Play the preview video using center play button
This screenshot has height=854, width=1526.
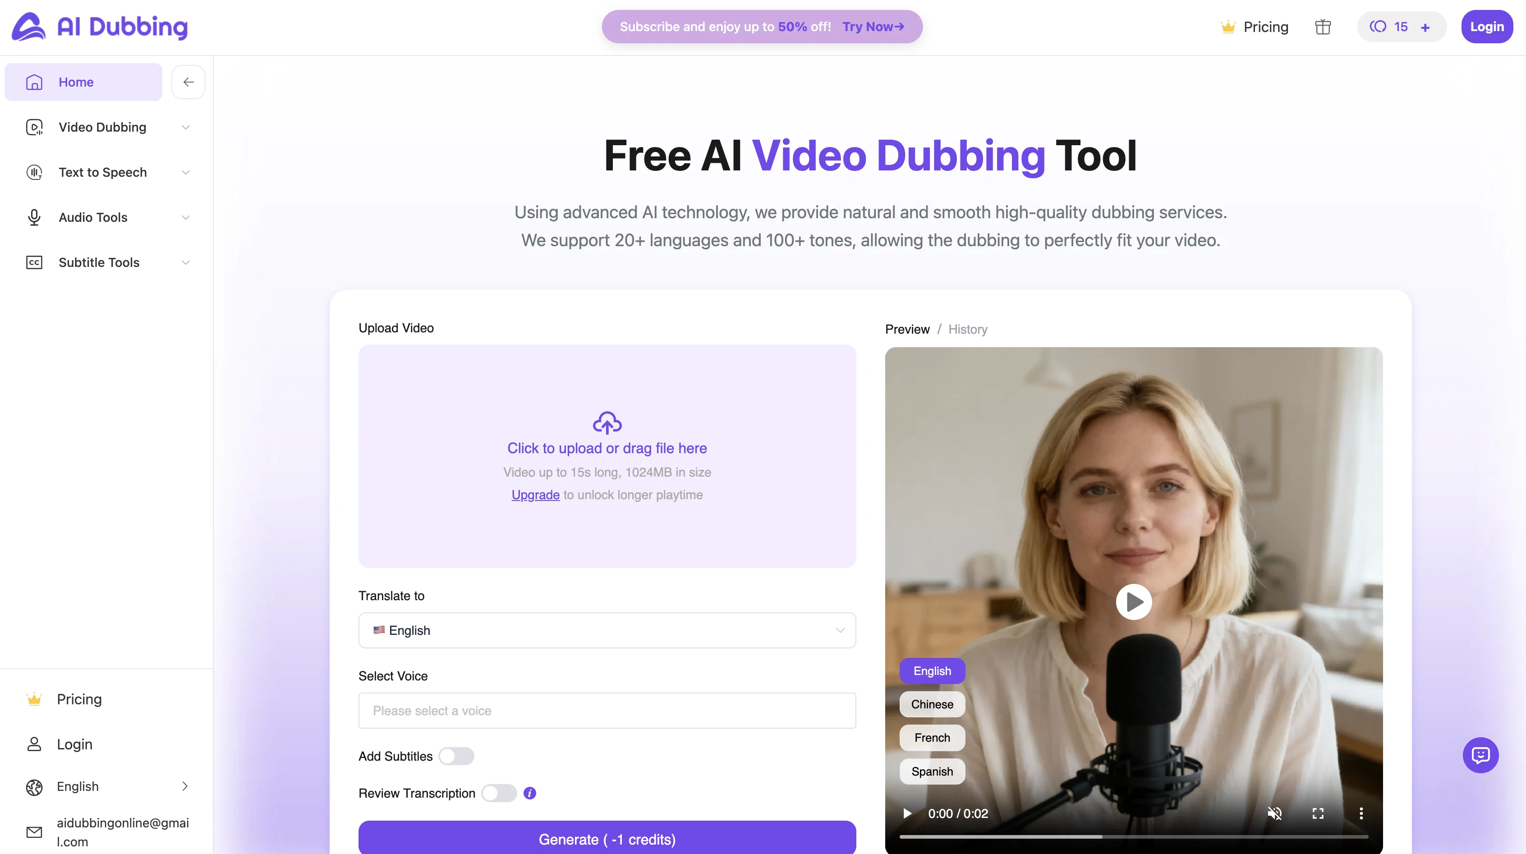point(1134,601)
